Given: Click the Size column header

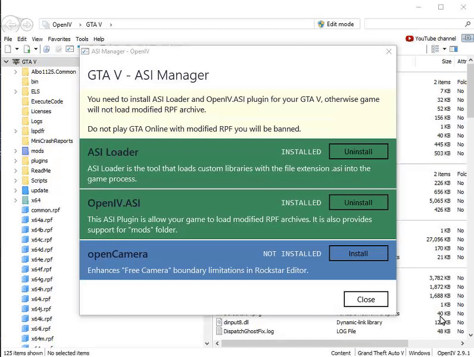Looking at the screenshot, I should pos(447,62).
